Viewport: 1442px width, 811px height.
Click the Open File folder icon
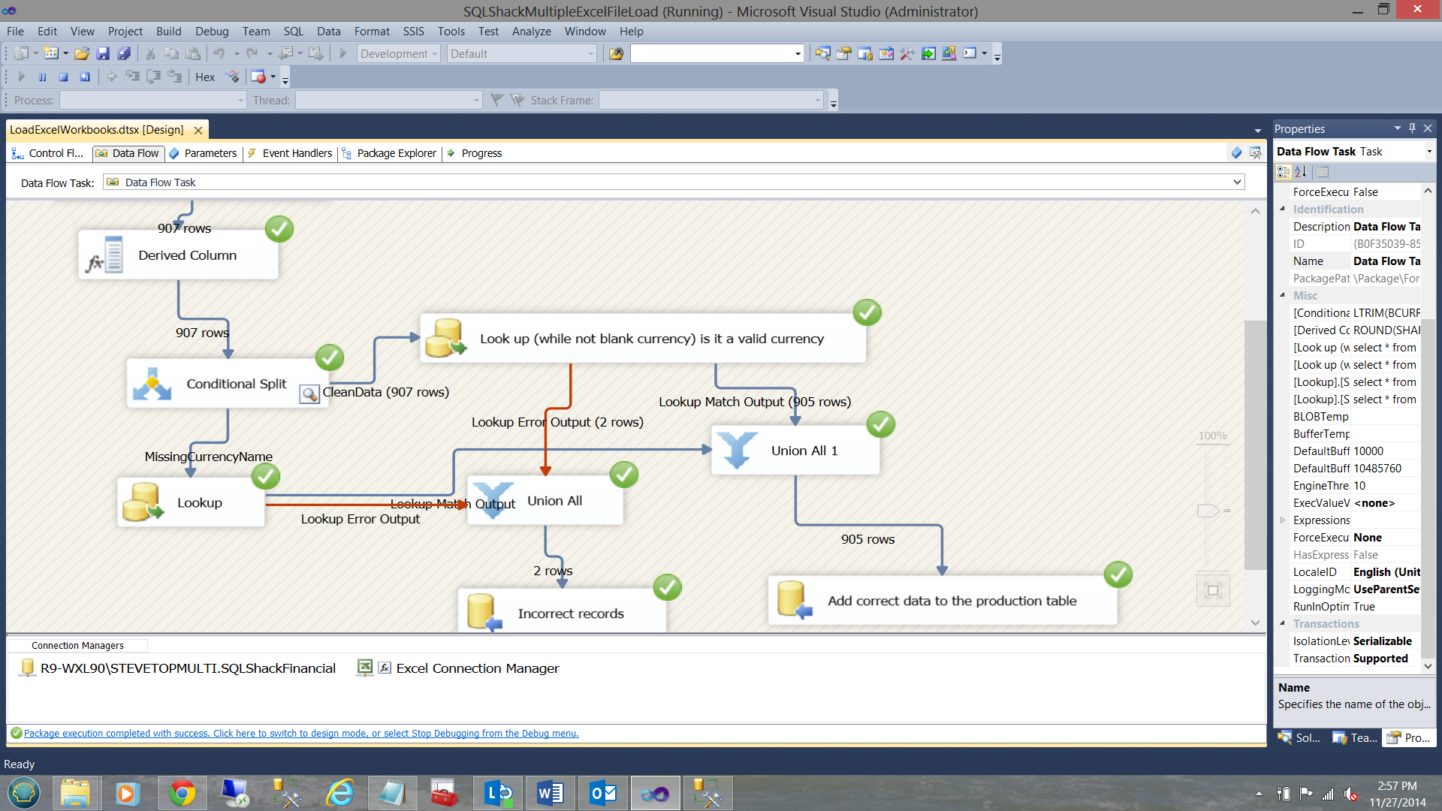point(82,53)
